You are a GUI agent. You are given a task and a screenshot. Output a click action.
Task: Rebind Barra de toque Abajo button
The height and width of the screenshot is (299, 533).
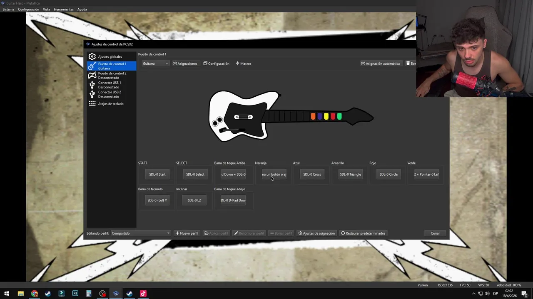click(233, 201)
